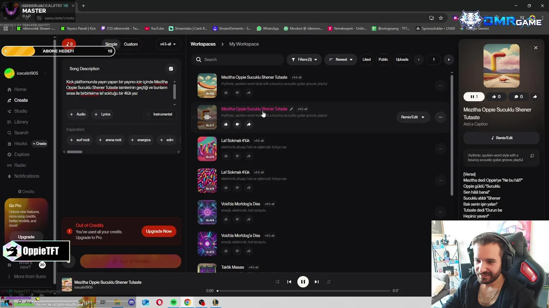Open Spotify from Windows taskbar

[x=173, y=302]
